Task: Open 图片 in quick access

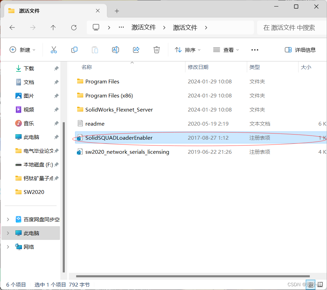Action: pyautogui.click(x=28, y=96)
